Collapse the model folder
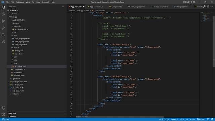This screenshot has width=215, height=121. [x=37, y=48]
